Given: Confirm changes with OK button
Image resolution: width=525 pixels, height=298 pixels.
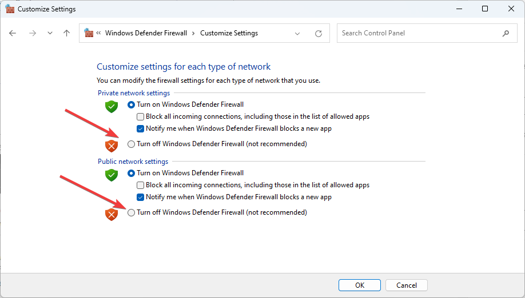Looking at the screenshot, I should point(360,285).
